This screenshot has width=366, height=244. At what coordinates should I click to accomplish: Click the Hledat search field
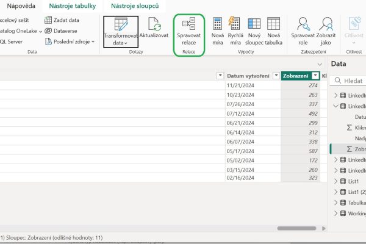coord(349,81)
